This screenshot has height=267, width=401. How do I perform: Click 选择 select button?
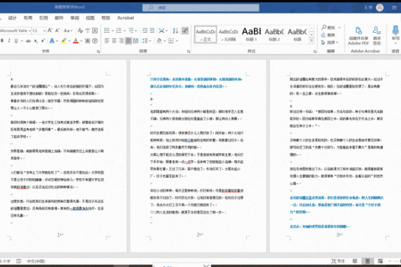pyautogui.click(x=330, y=43)
